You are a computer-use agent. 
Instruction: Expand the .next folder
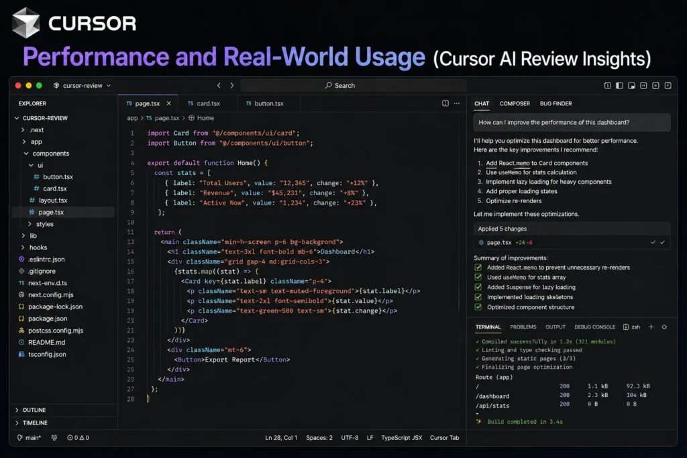23,129
